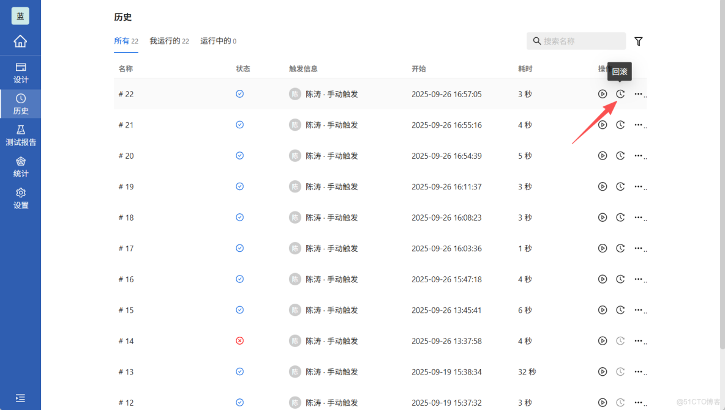Open the more options menu for run #15
Image resolution: width=725 pixels, height=410 pixels.
[639, 310]
